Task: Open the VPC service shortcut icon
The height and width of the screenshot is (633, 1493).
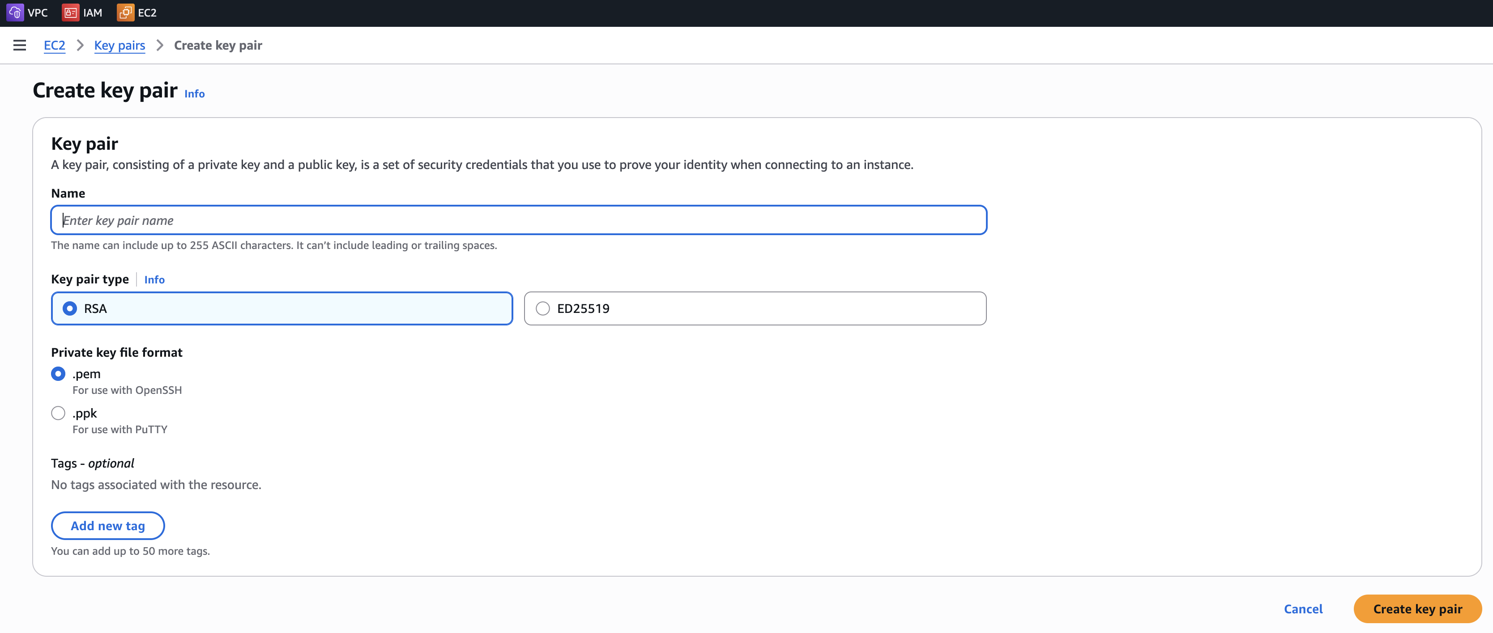Action: (15, 12)
